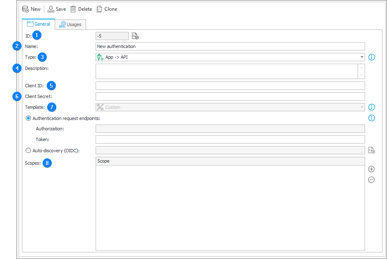This screenshot has height=259, width=387.
Task: Click the Token endpoint field
Action: click(x=230, y=139)
